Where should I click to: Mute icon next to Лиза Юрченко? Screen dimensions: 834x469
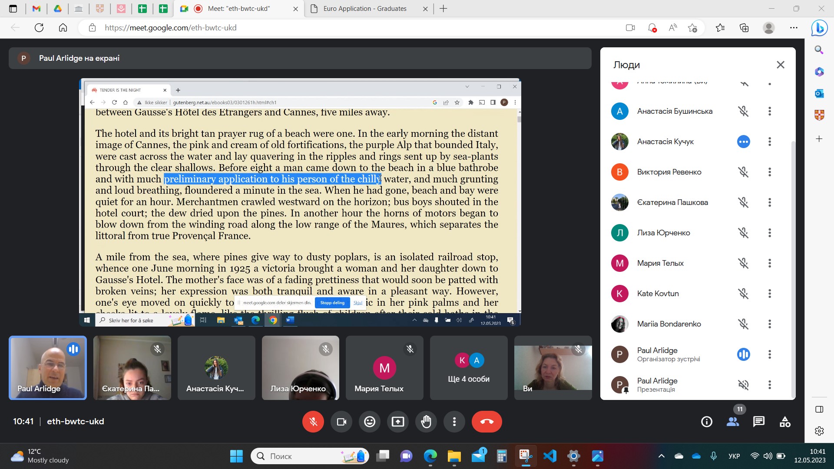point(744,233)
